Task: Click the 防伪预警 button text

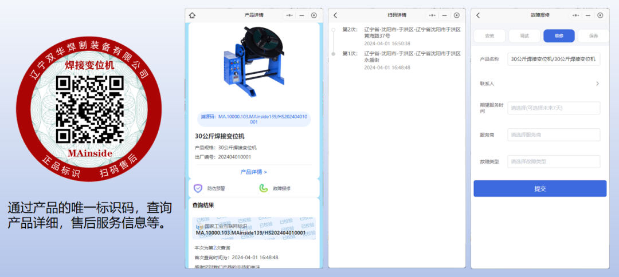Action: (x=216, y=188)
